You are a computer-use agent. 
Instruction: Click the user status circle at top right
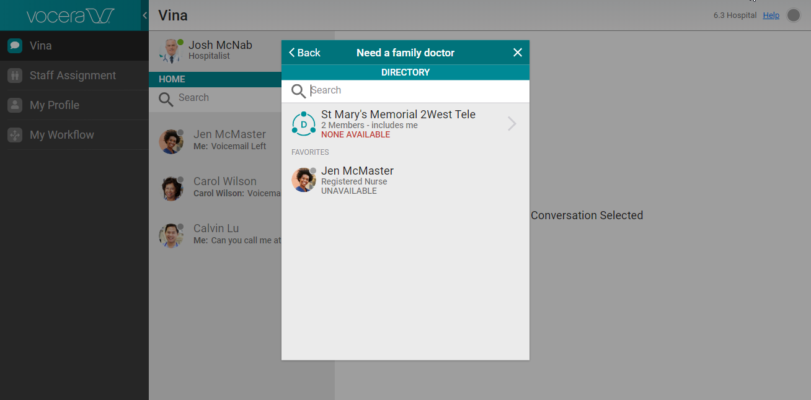794,15
